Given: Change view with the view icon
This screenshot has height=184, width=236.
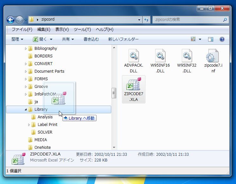Looking at the screenshot, I should click(x=193, y=39).
